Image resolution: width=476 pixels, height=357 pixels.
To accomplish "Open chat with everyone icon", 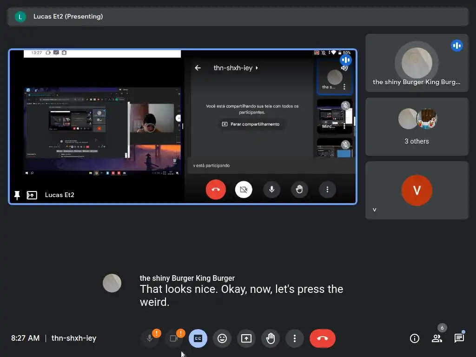I will point(459,338).
